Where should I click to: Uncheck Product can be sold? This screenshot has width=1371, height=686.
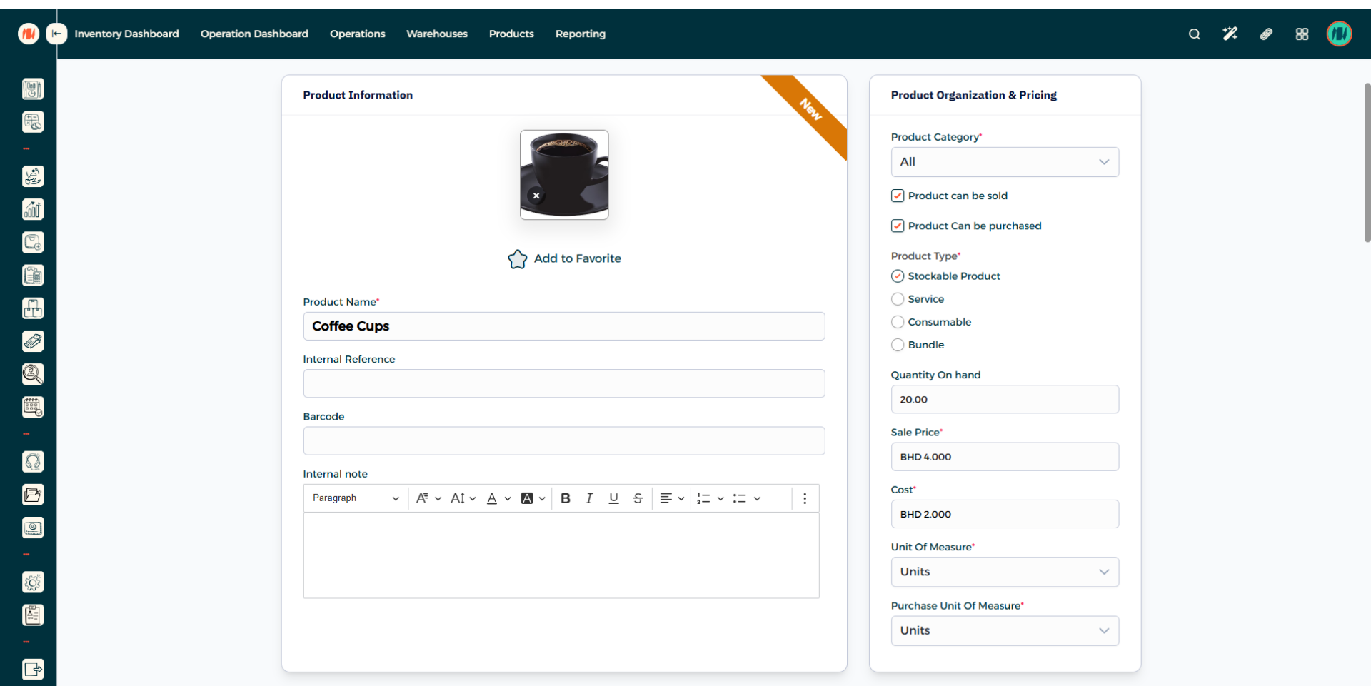click(898, 196)
